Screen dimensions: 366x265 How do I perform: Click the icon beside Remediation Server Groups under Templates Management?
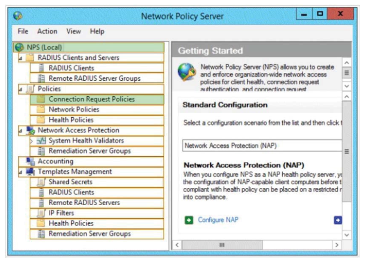[41, 234]
